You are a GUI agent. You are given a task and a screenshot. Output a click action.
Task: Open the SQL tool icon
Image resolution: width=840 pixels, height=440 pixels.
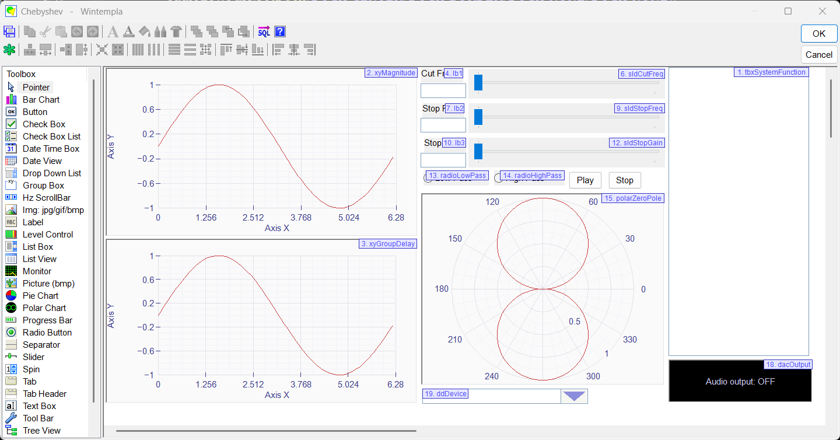264,32
